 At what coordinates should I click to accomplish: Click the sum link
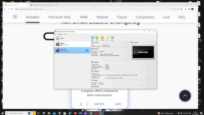click(118, 104)
